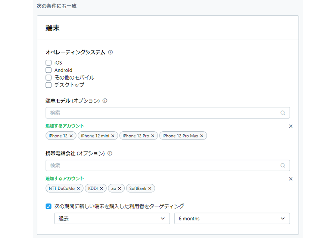Image resolution: width=336 pixels, height=238 pixels.
Task: Expand the 6 months dropdown
Action: coord(232,218)
